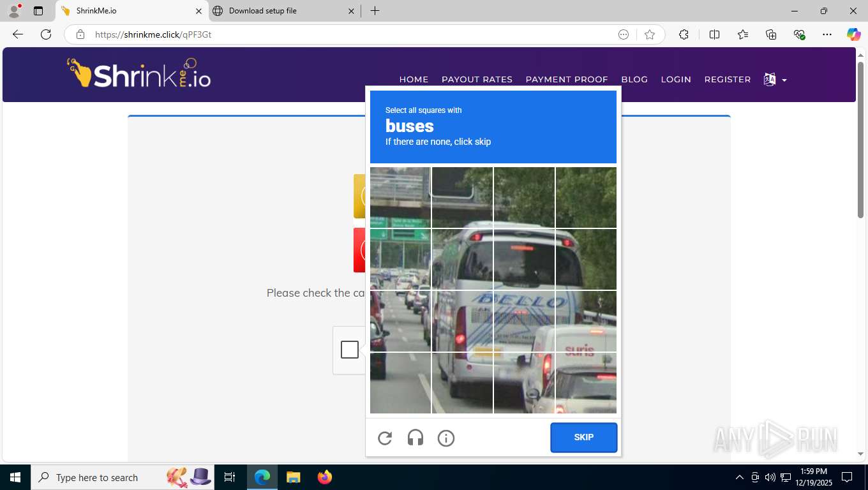
Task: Open captcha info help icon
Action: coord(446,438)
